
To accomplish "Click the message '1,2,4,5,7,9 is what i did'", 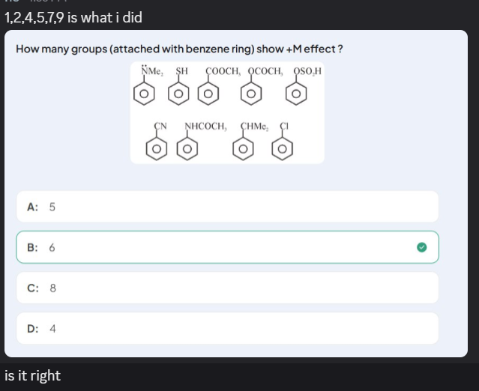I will coord(73,17).
